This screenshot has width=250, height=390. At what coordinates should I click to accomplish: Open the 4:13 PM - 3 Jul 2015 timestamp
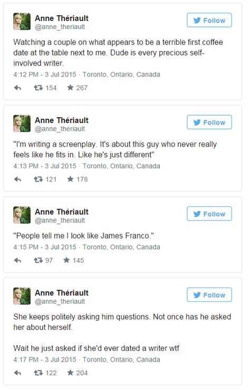pyautogui.click(x=45, y=166)
